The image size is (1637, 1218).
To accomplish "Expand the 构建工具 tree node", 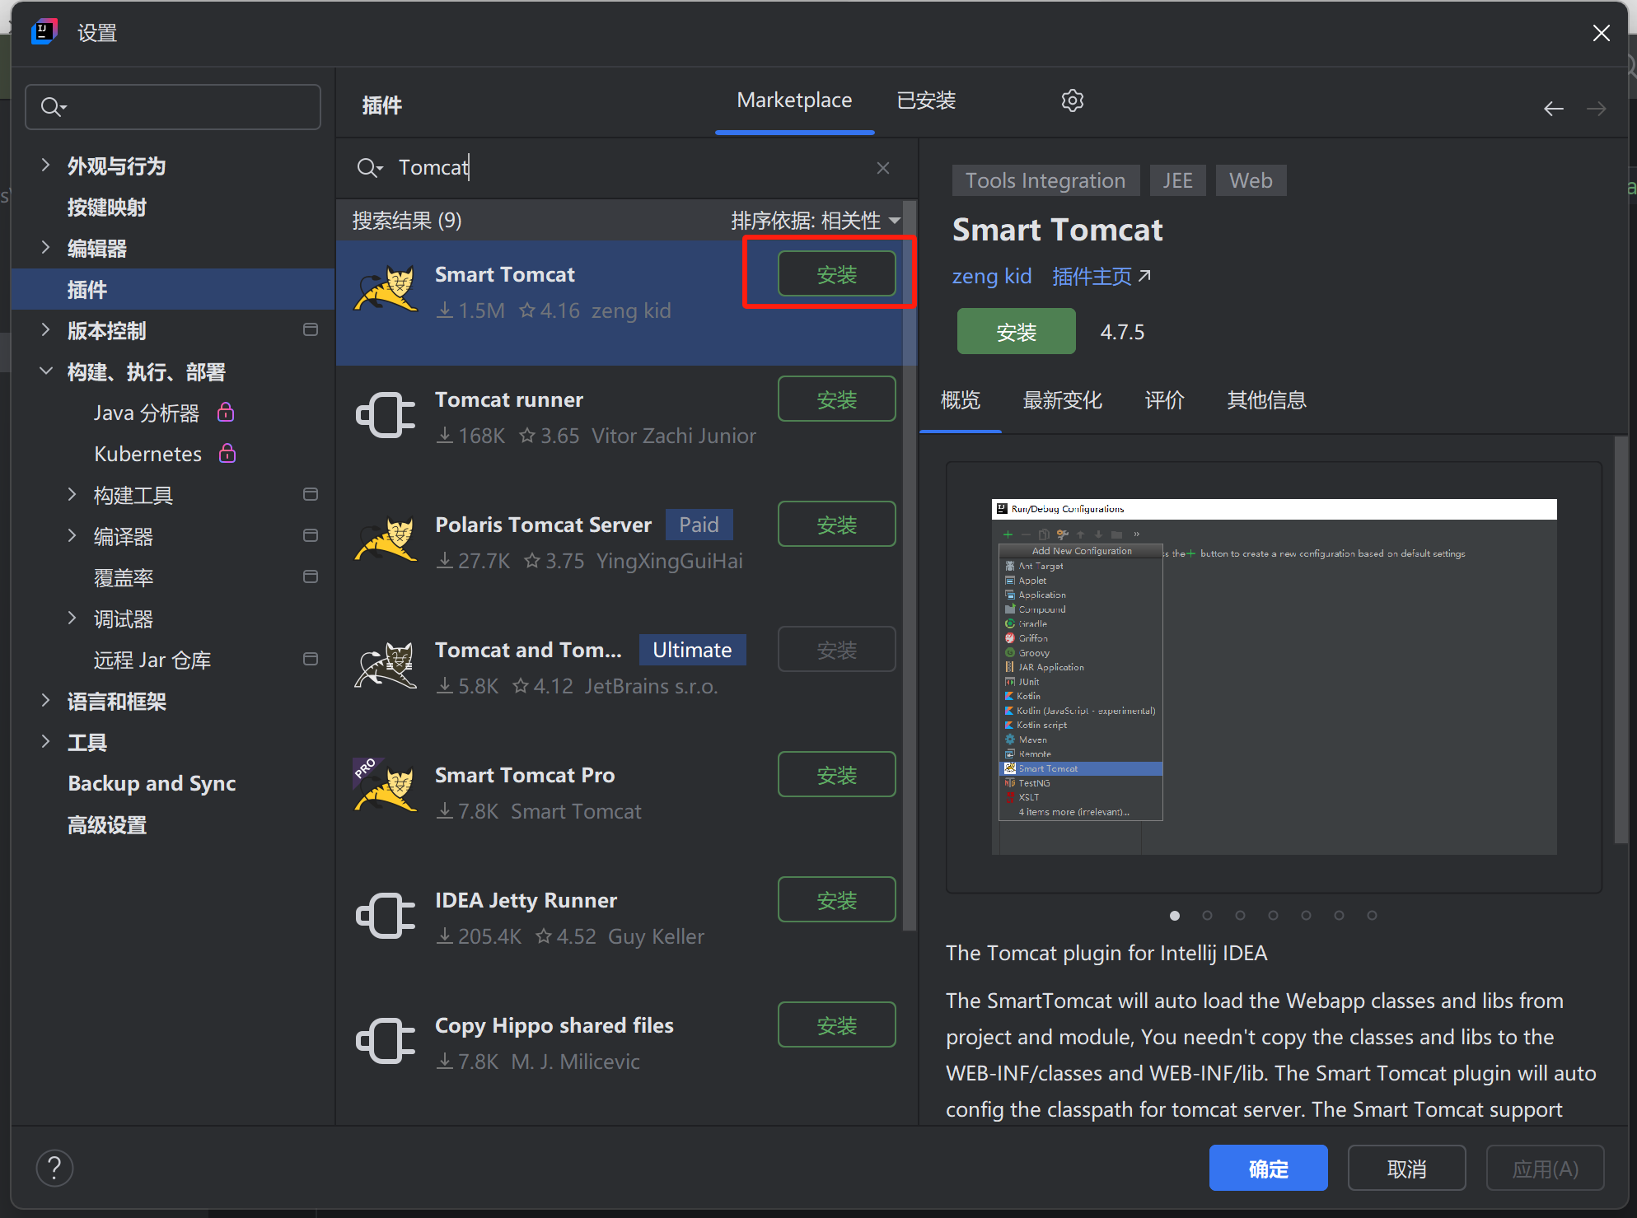I will point(72,494).
